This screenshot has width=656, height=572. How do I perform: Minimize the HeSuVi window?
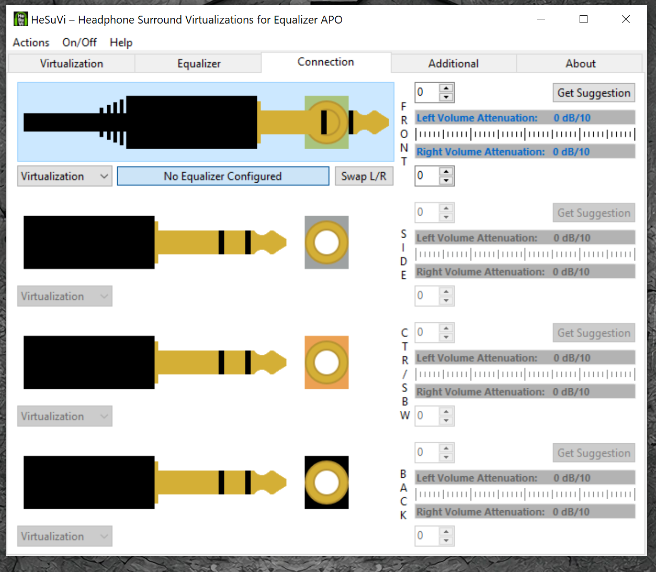[x=541, y=19]
